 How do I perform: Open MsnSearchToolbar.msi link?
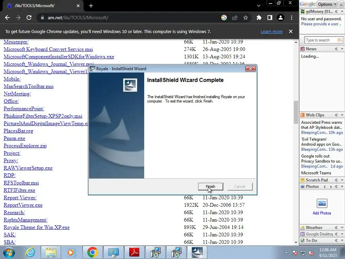point(29,86)
